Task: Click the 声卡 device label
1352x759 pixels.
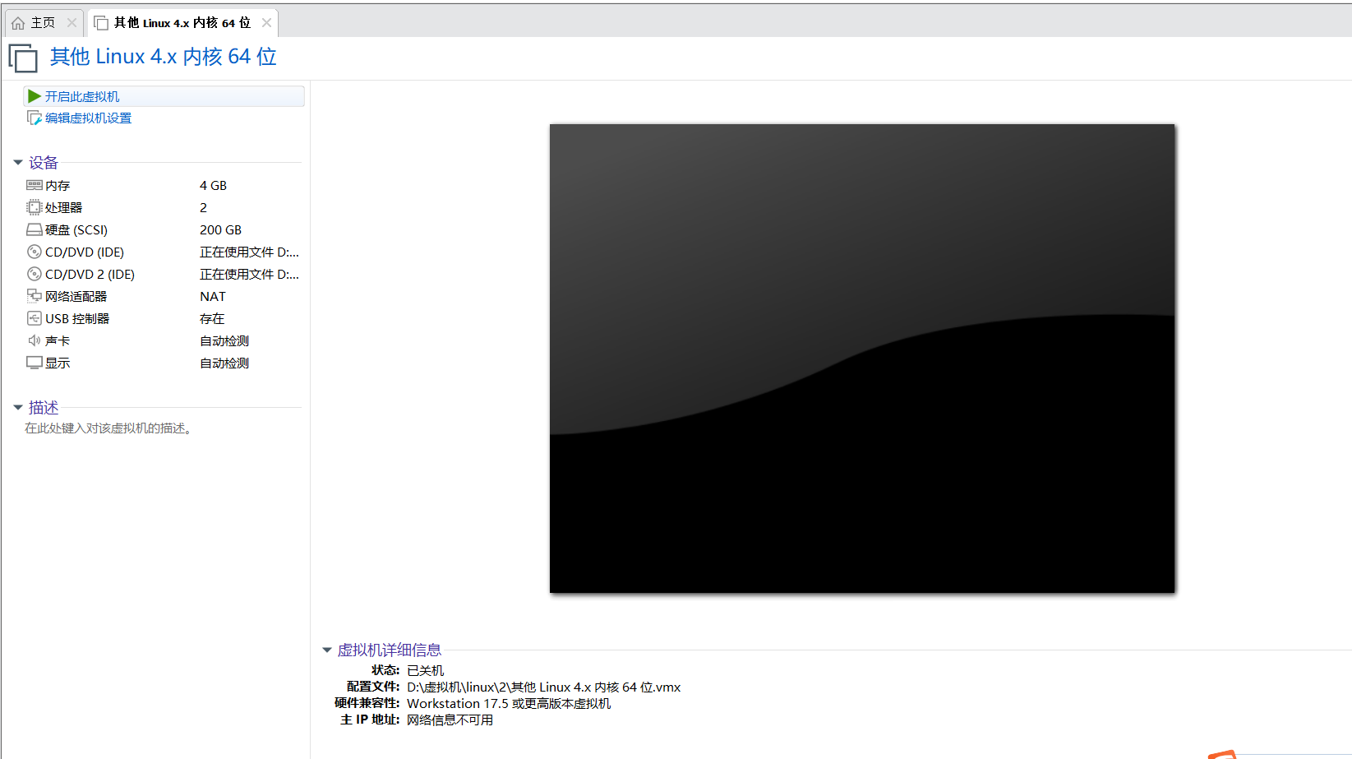Action: pos(58,341)
